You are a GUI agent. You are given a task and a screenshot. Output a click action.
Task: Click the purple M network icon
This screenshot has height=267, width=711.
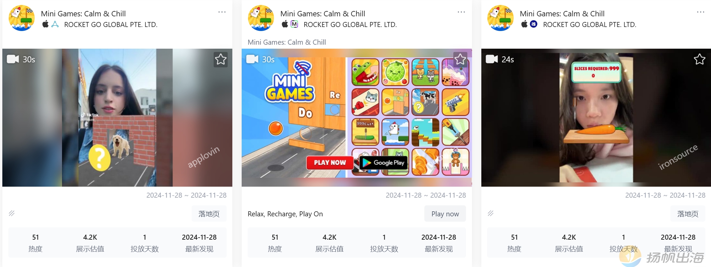pyautogui.click(x=294, y=24)
